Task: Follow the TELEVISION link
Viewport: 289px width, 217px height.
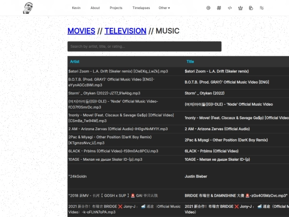Action: point(125,31)
